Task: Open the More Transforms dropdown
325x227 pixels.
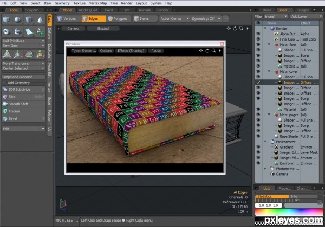Action: (23, 63)
